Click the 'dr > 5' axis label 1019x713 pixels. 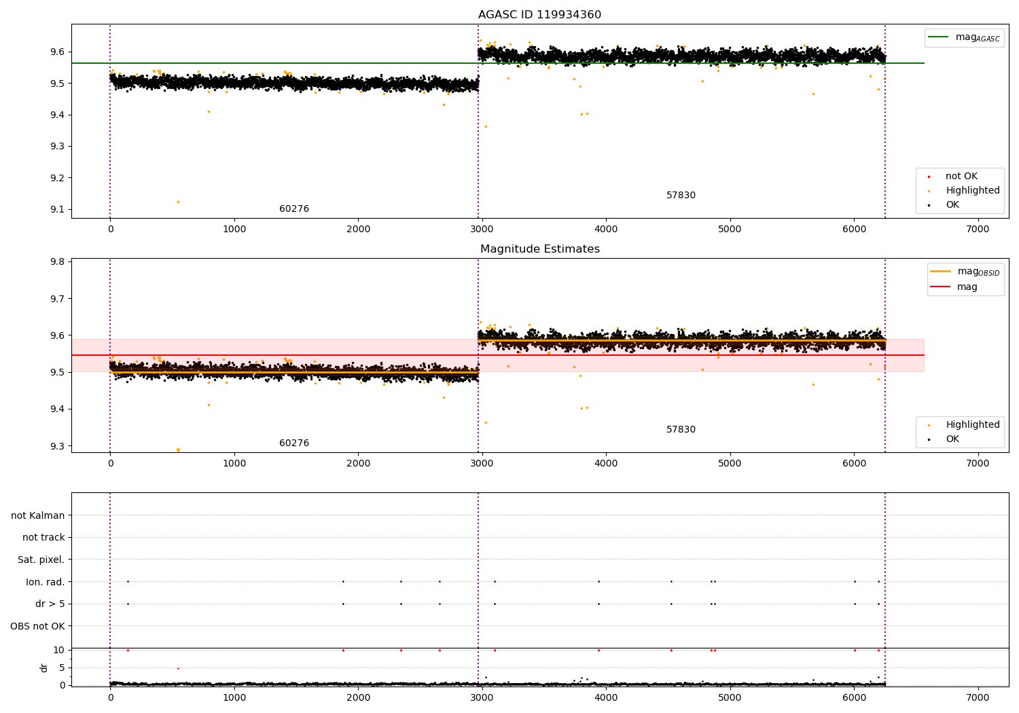coord(50,604)
